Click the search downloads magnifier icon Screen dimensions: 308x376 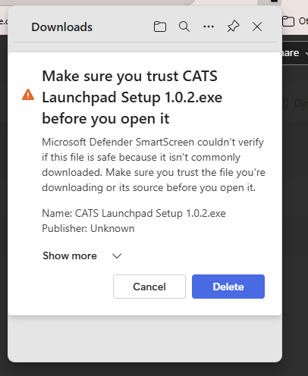pyautogui.click(x=184, y=27)
